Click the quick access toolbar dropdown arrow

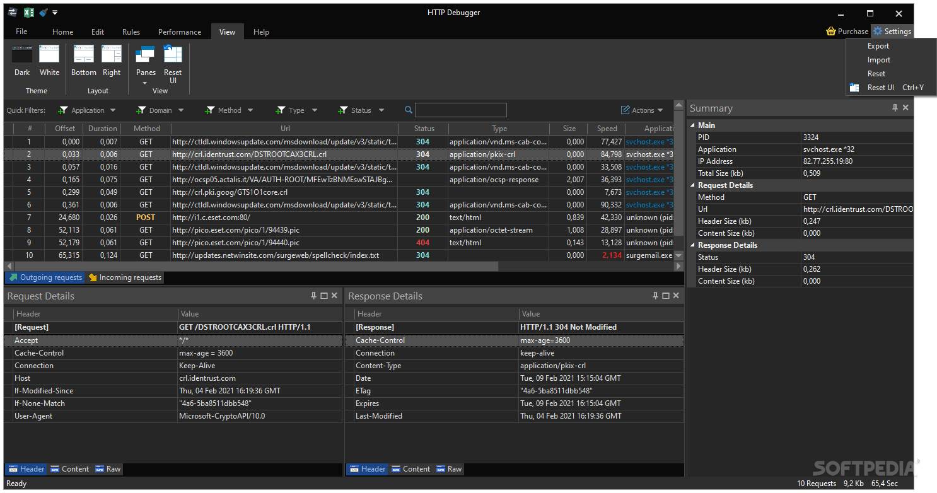pos(55,13)
